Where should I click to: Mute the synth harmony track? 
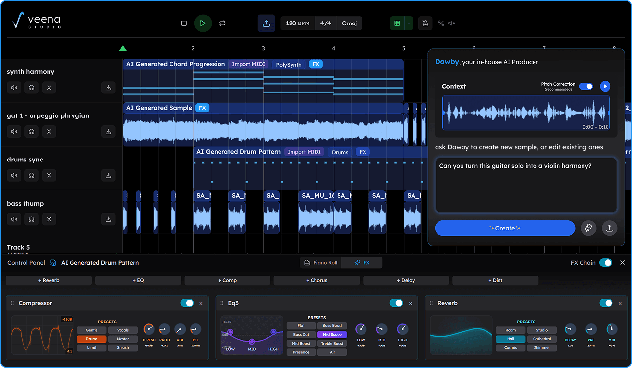point(14,88)
